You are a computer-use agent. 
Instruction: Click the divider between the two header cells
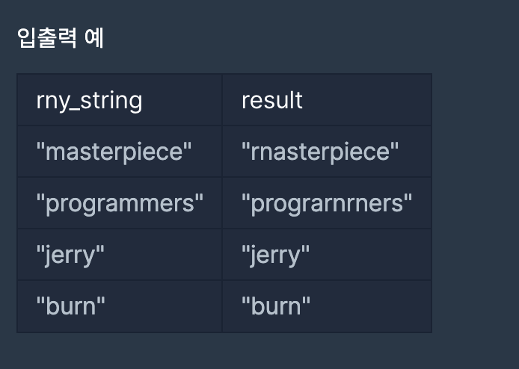tap(222, 100)
